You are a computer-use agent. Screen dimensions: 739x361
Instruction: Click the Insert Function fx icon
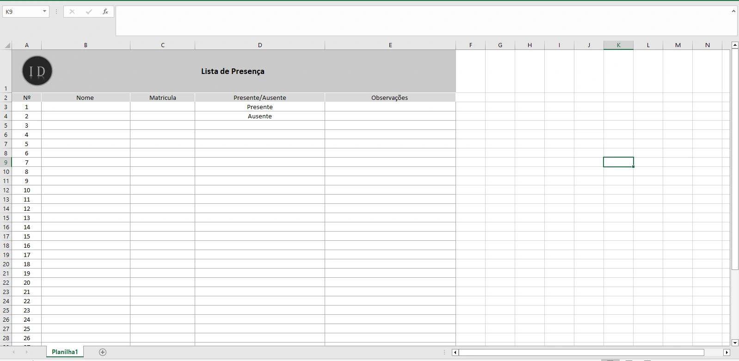tap(105, 12)
